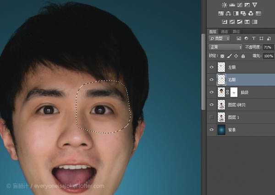Select the white layer mask on 脑袋
The width and height of the screenshot is (275, 195).
(x=234, y=92)
